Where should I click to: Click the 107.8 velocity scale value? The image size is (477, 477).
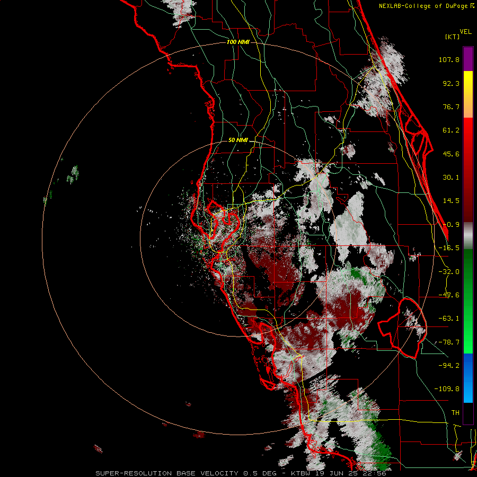449,59
